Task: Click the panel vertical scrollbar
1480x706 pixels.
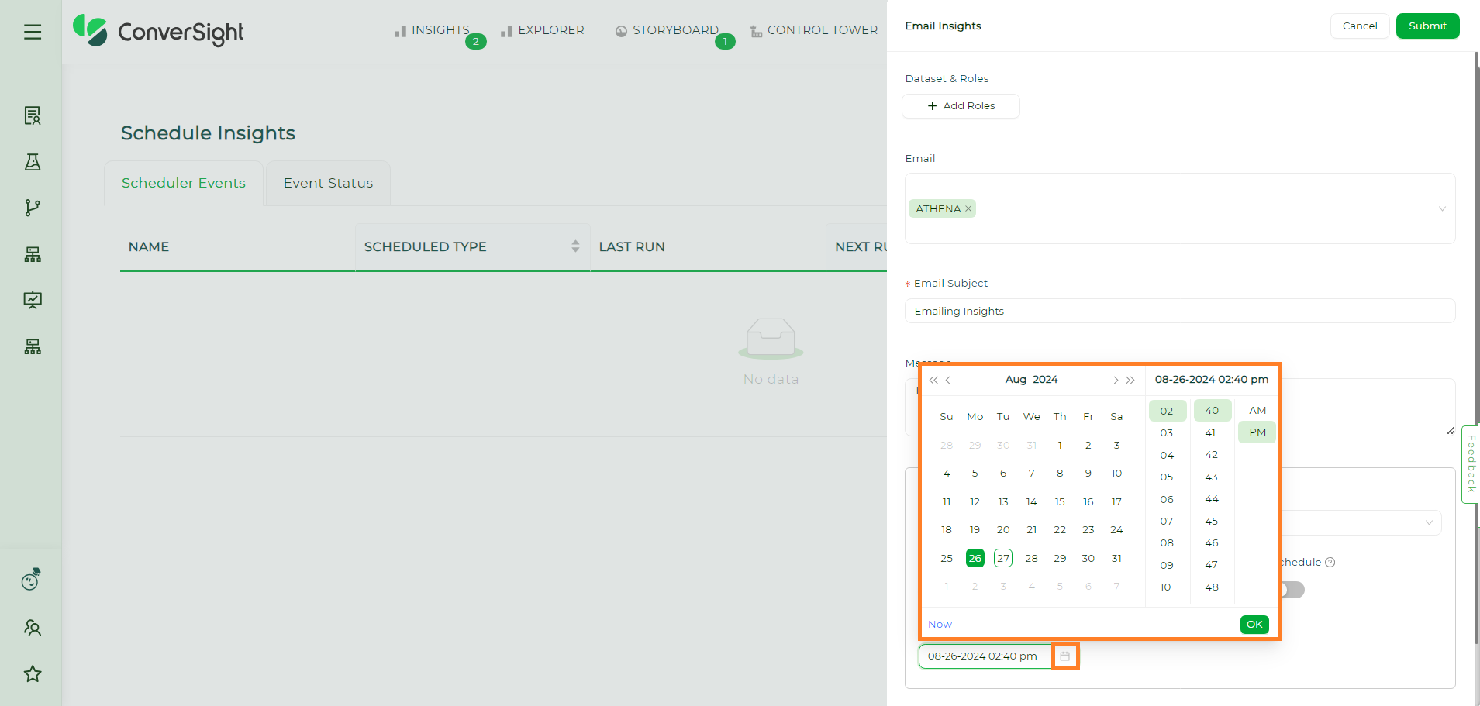Action: tap(1476, 349)
